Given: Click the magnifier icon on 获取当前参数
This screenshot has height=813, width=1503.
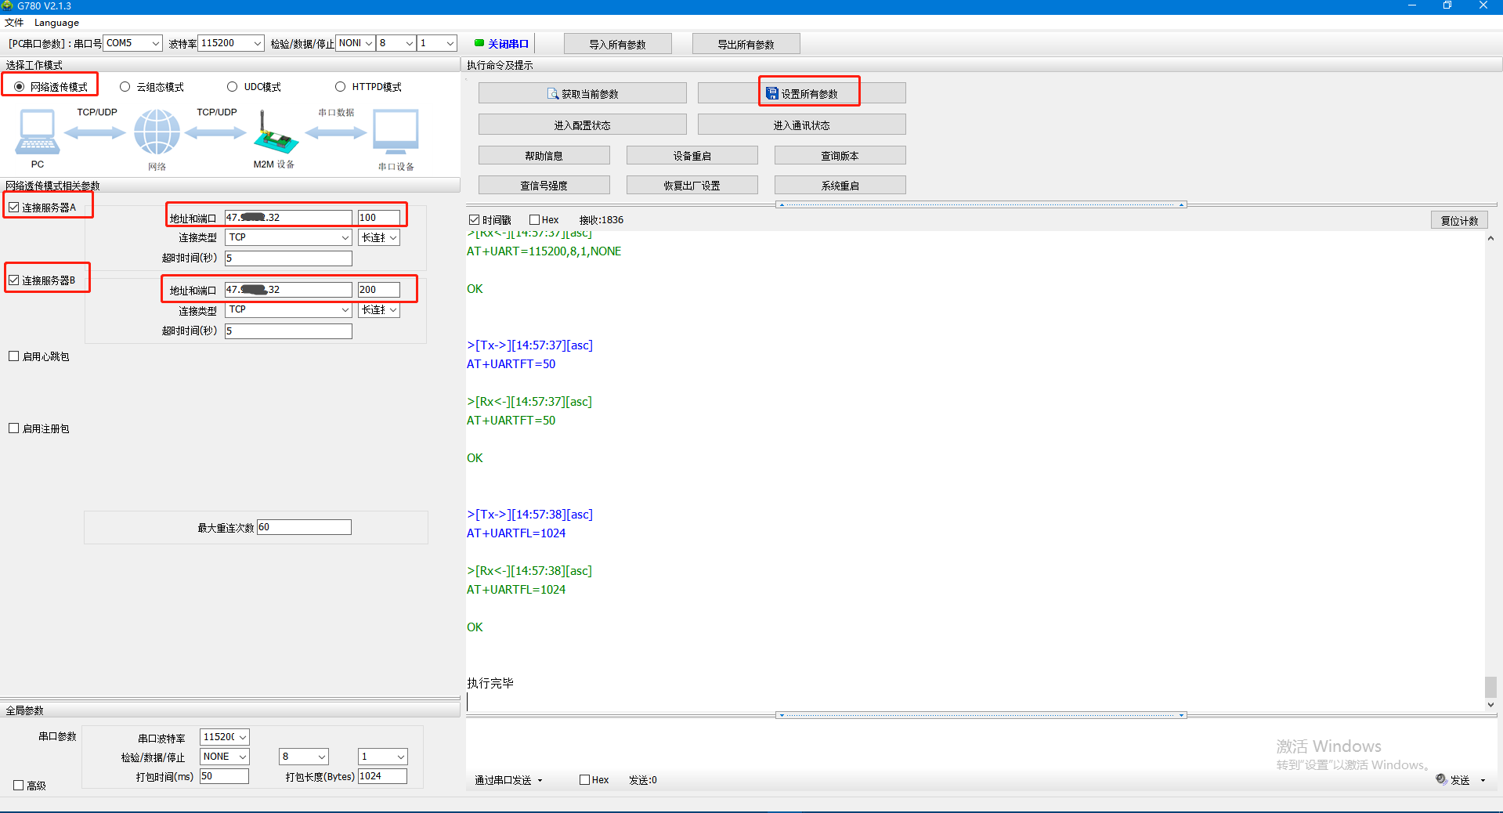Looking at the screenshot, I should (x=553, y=94).
